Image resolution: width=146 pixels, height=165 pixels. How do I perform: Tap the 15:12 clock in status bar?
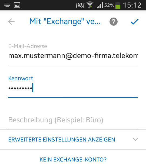point(132,5)
